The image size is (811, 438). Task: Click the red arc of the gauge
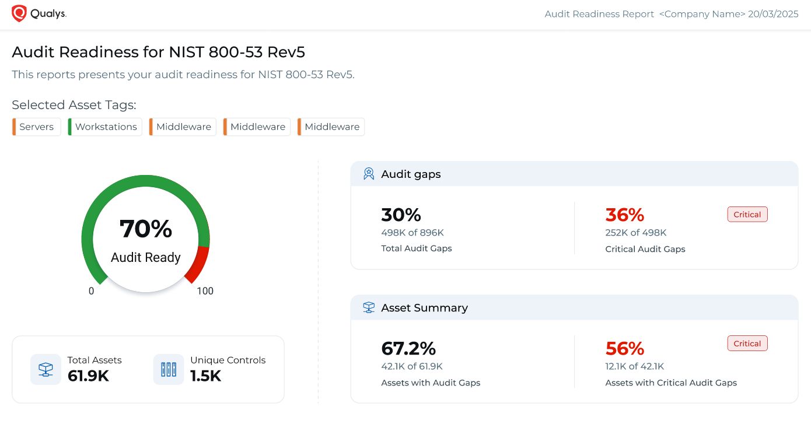199,265
